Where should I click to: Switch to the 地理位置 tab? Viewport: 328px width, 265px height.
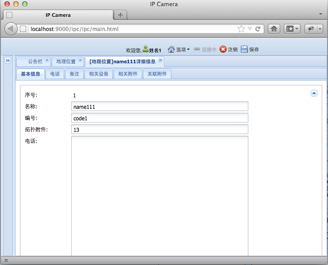pyautogui.click(x=66, y=61)
